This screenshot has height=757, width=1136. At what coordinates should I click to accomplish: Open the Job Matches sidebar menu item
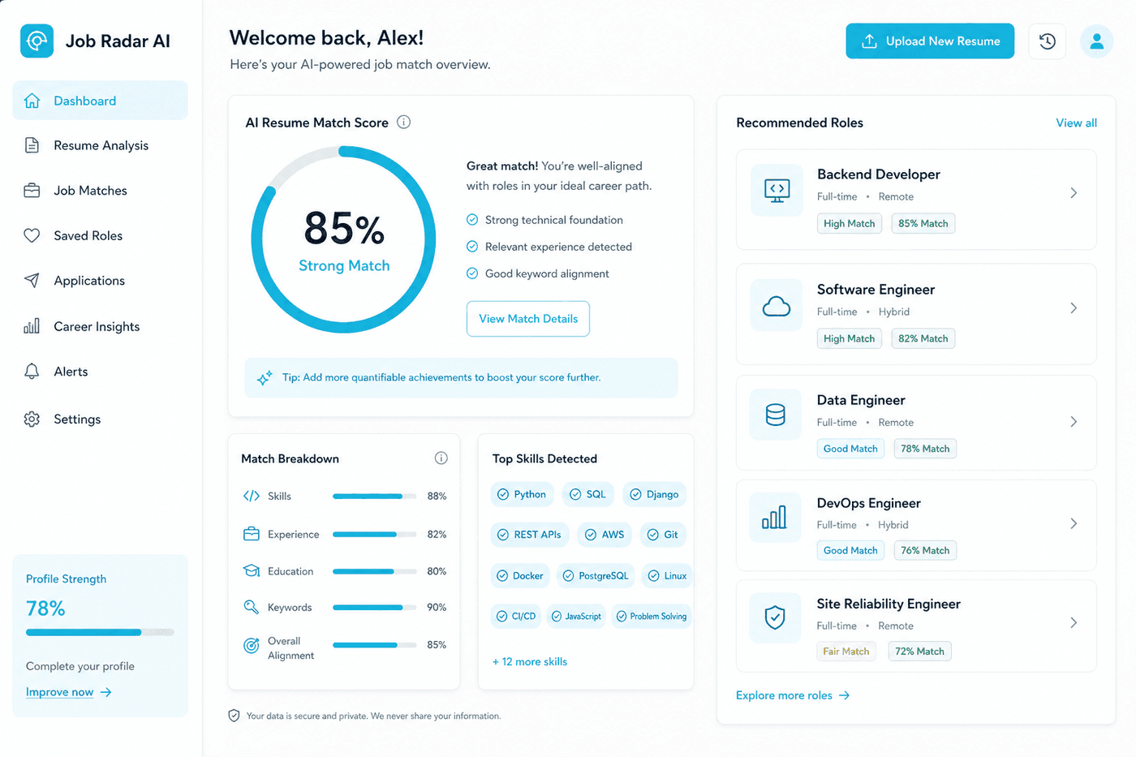point(100,191)
